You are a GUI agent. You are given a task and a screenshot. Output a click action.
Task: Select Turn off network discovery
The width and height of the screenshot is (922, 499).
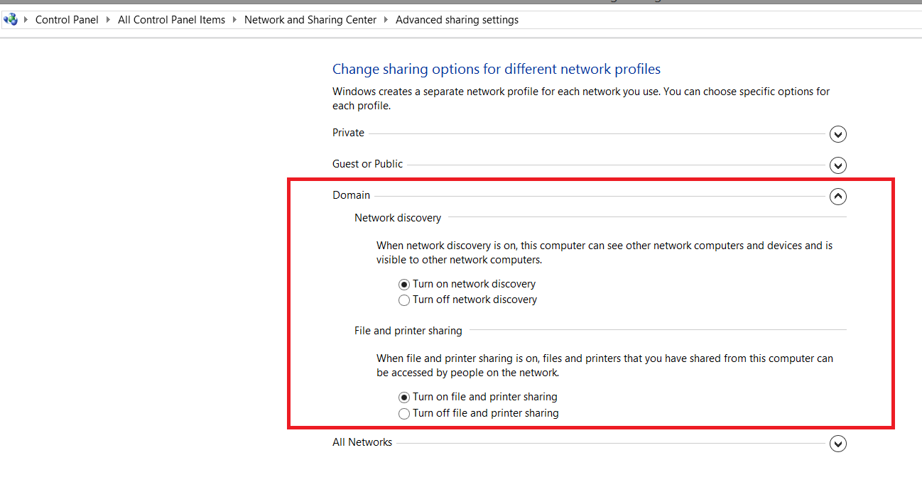[x=404, y=300]
